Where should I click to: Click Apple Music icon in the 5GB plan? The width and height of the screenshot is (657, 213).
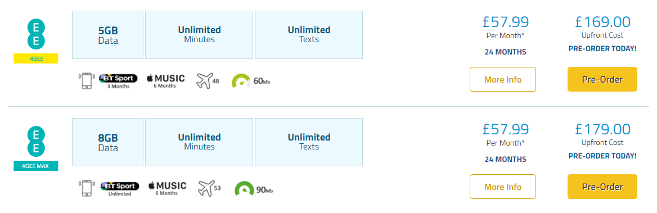pos(165,80)
